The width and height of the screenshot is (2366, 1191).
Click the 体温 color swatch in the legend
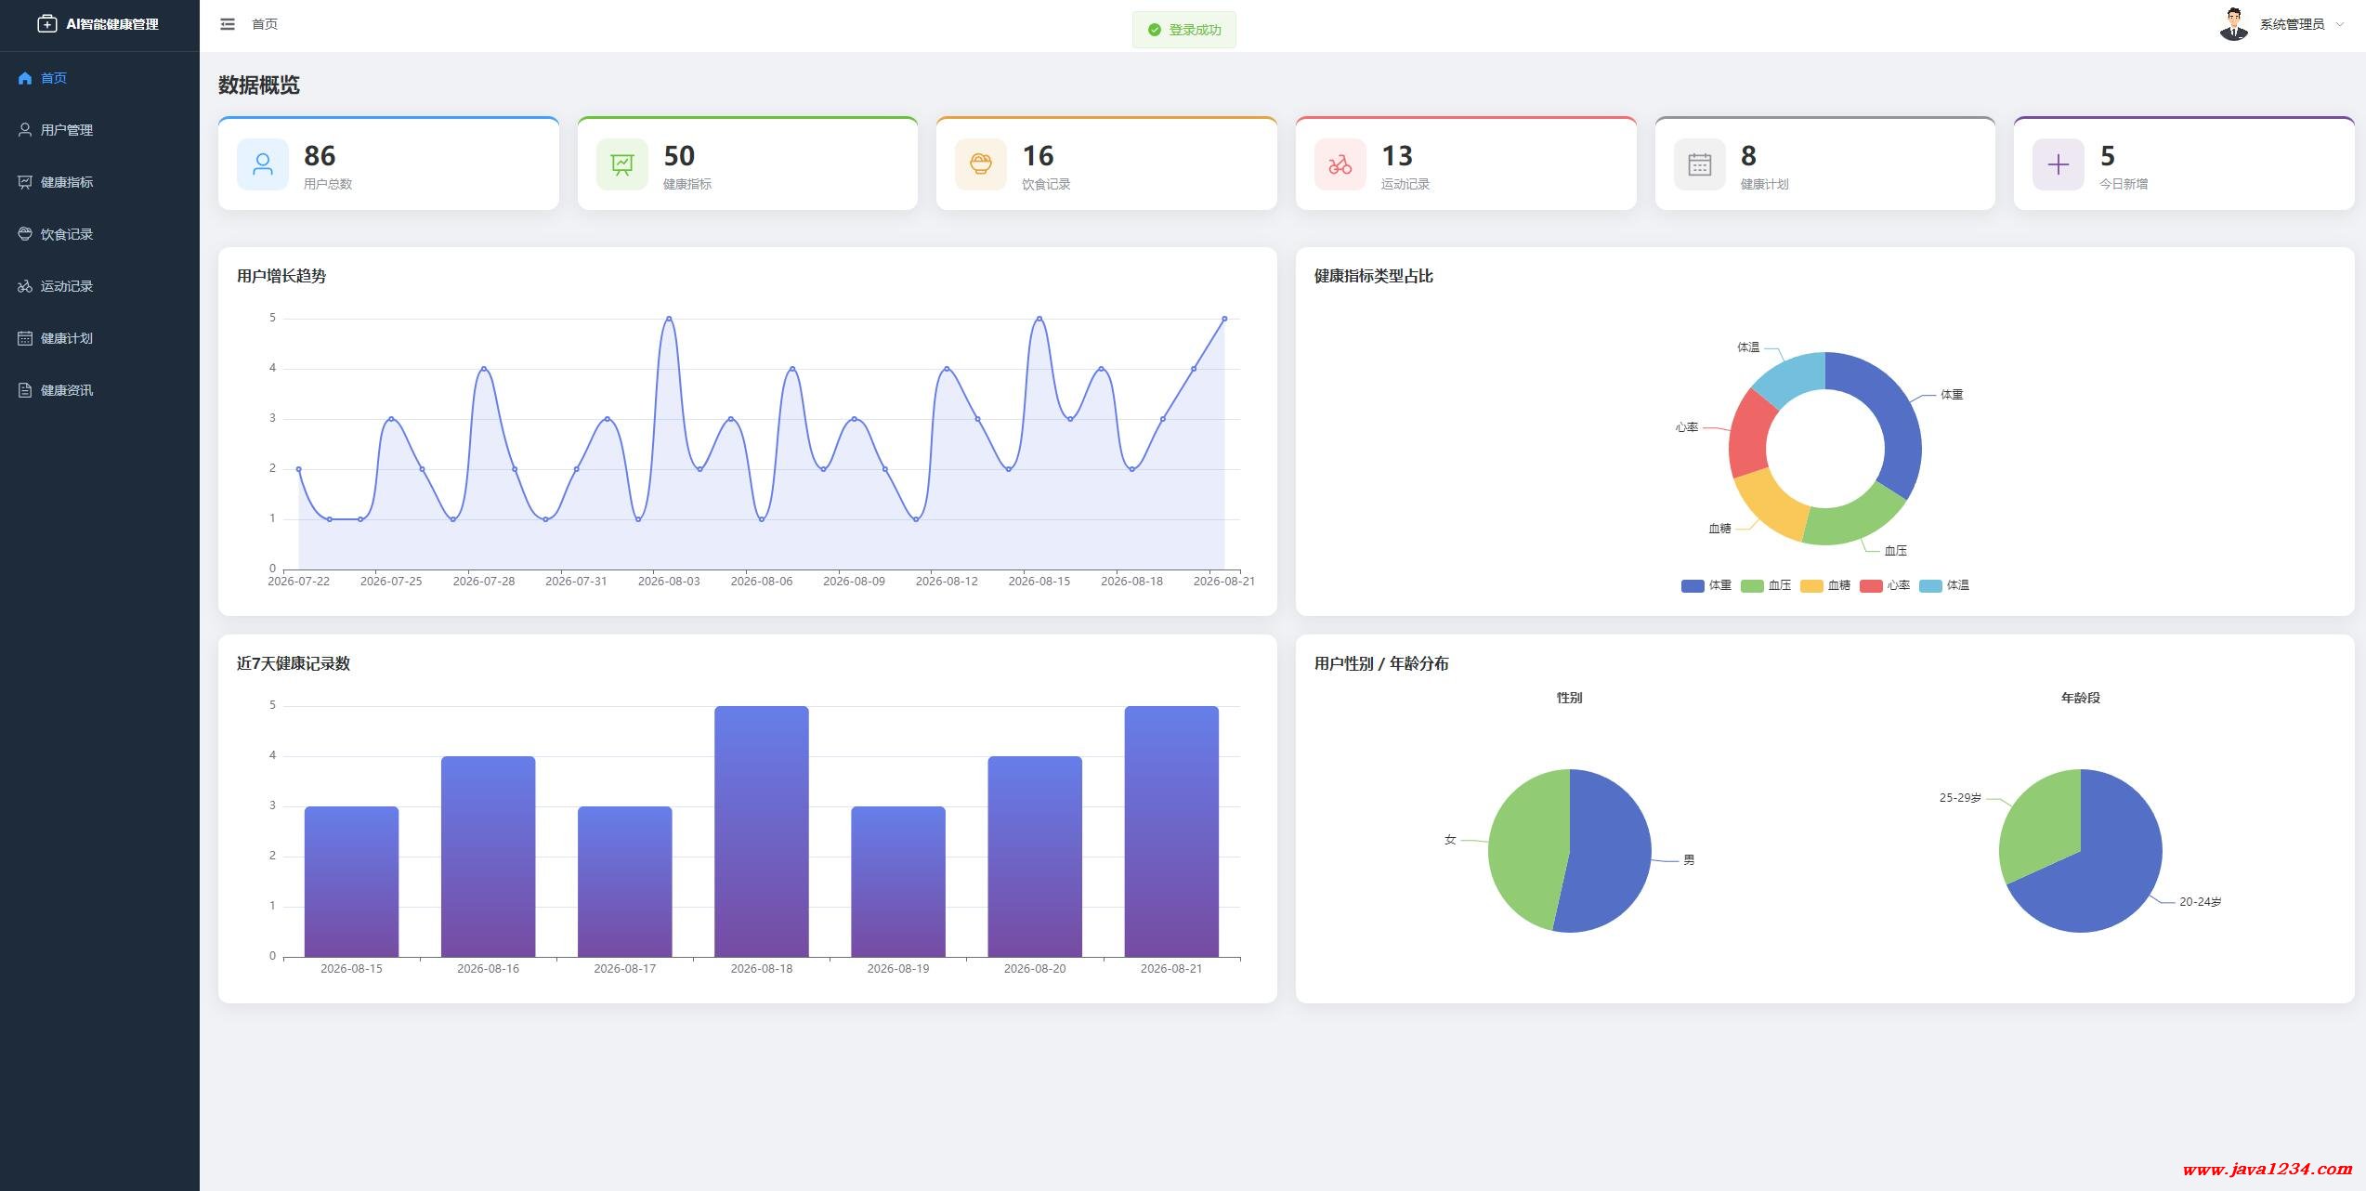pos(1930,585)
